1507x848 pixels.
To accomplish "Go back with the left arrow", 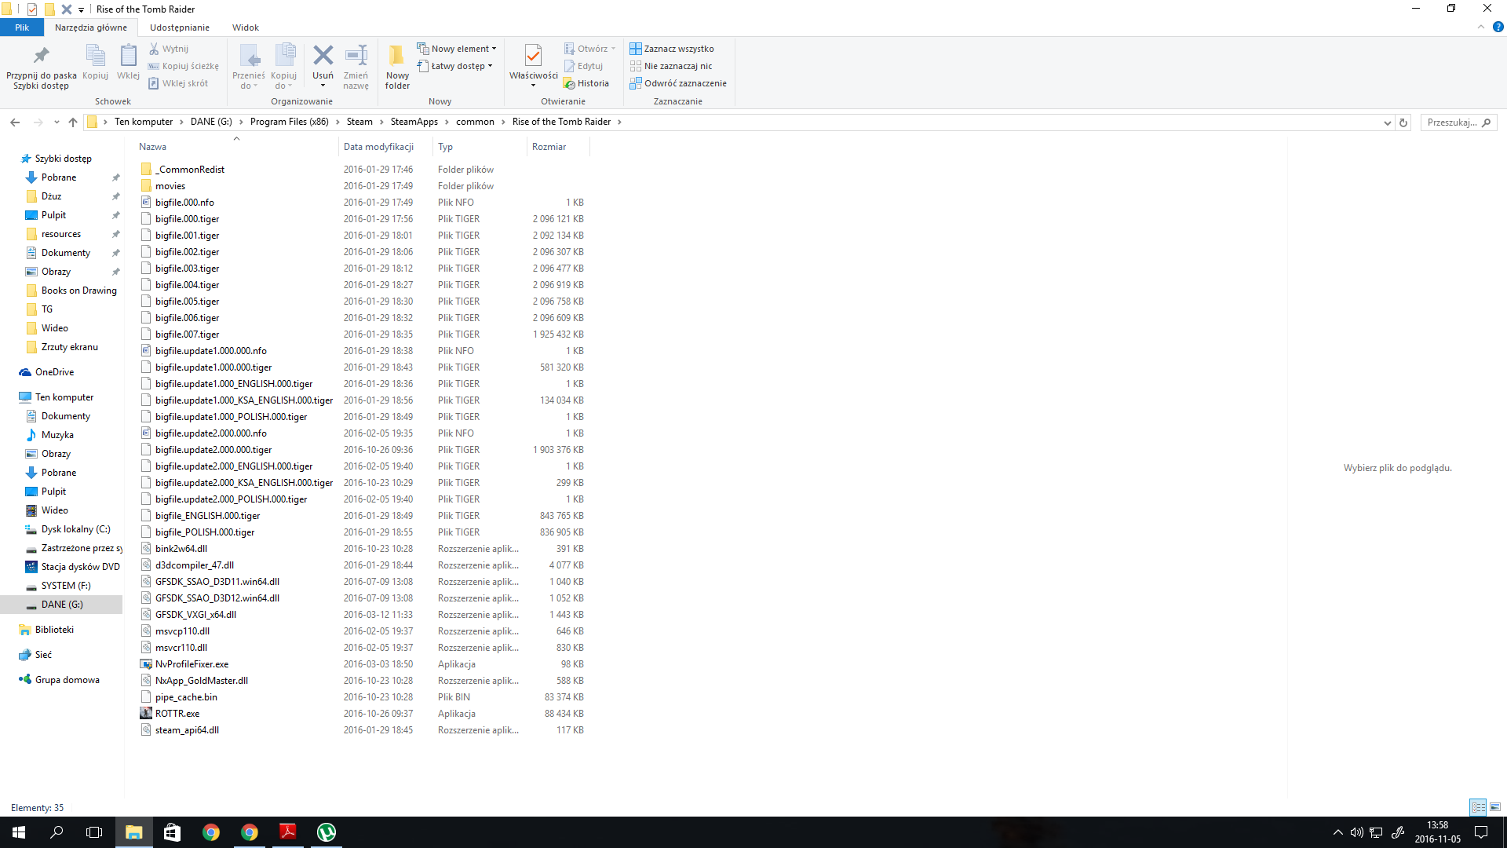I will tap(15, 122).
